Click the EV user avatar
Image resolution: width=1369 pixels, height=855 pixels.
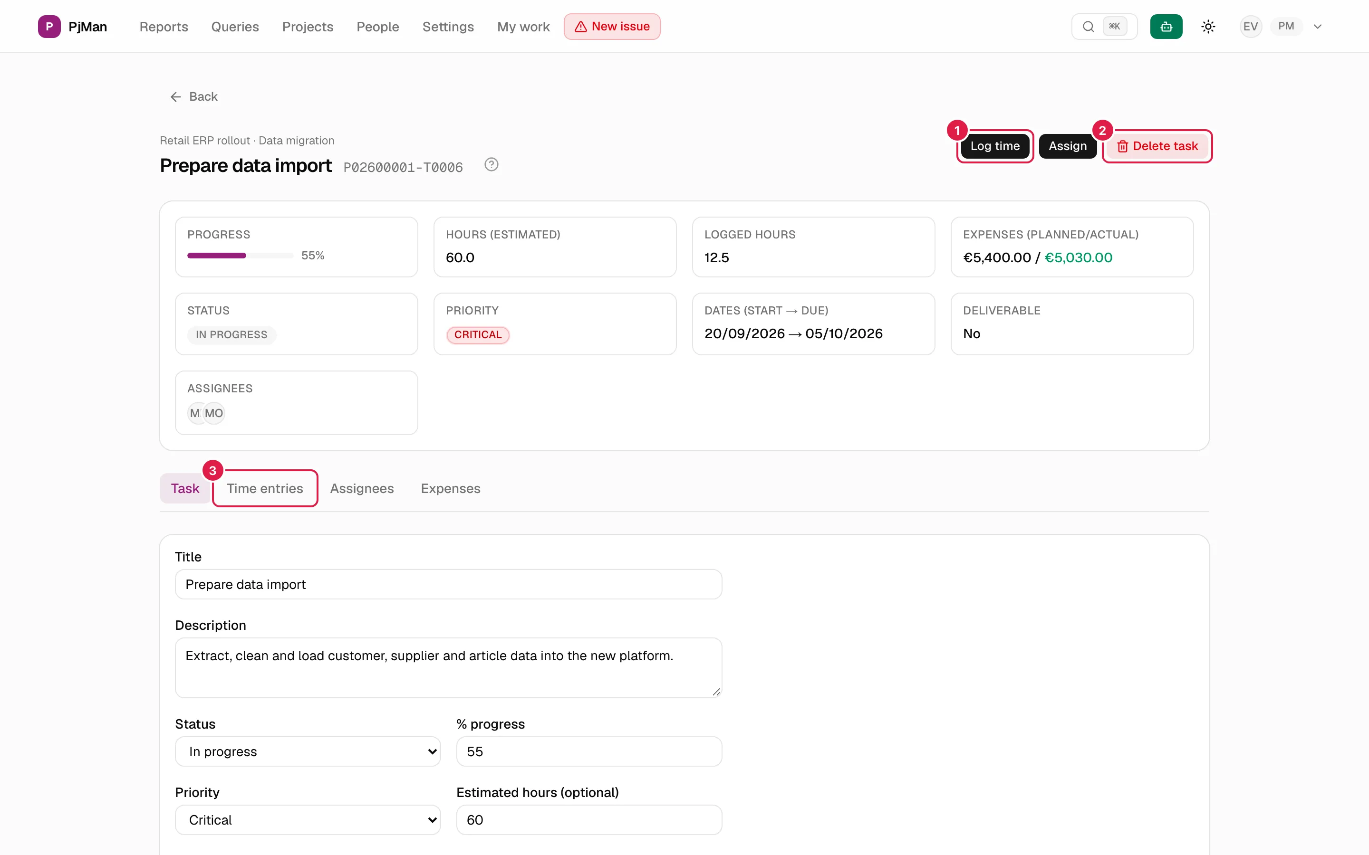click(x=1250, y=27)
